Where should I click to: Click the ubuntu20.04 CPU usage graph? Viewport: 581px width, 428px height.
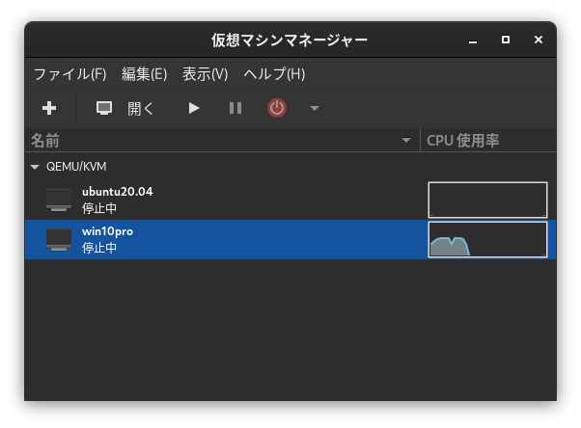pyautogui.click(x=487, y=200)
